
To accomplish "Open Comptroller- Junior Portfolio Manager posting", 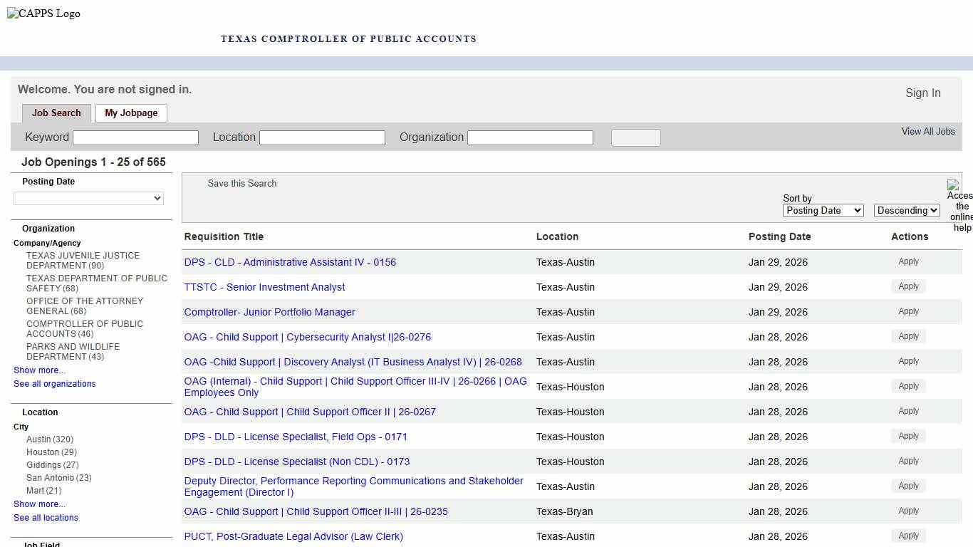I will [x=269, y=312].
